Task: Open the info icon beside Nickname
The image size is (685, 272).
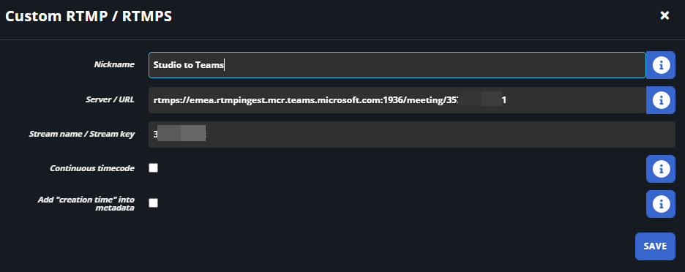Action: pos(661,65)
